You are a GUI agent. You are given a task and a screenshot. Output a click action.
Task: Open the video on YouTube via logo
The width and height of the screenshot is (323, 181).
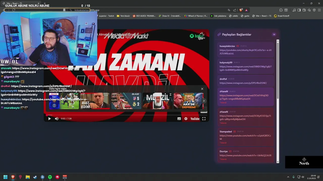coord(195,119)
